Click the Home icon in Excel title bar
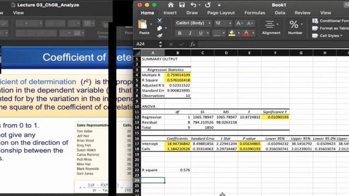Screen dimensions: 349x196 click(171, 5)
